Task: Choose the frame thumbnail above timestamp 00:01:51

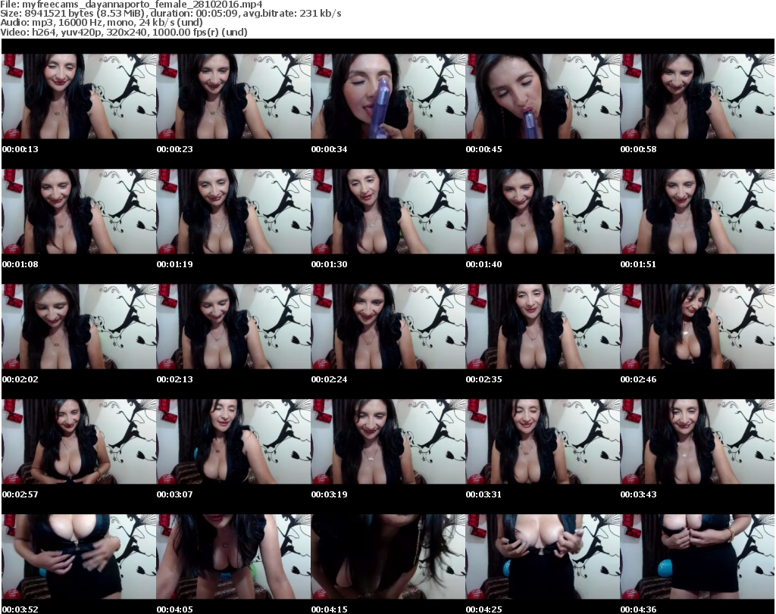Action: tap(697, 211)
